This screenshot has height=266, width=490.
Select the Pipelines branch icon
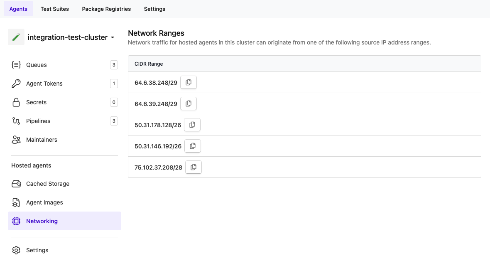(x=16, y=121)
